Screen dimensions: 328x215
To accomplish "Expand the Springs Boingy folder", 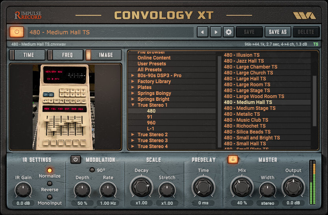I will (133, 93).
